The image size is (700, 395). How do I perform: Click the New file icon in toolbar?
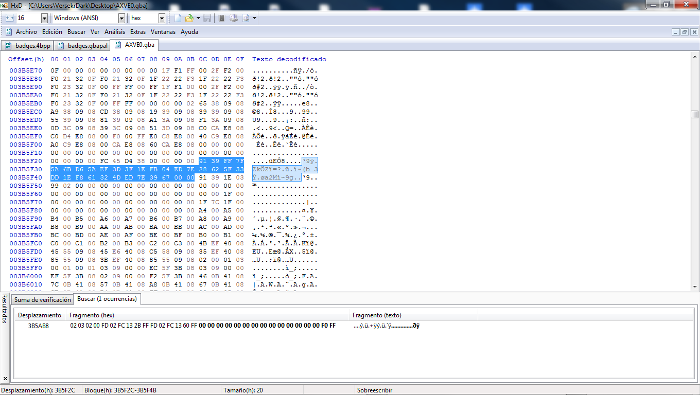(178, 18)
